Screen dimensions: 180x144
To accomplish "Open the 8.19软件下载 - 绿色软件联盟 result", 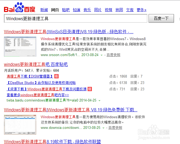I will 52,142.
